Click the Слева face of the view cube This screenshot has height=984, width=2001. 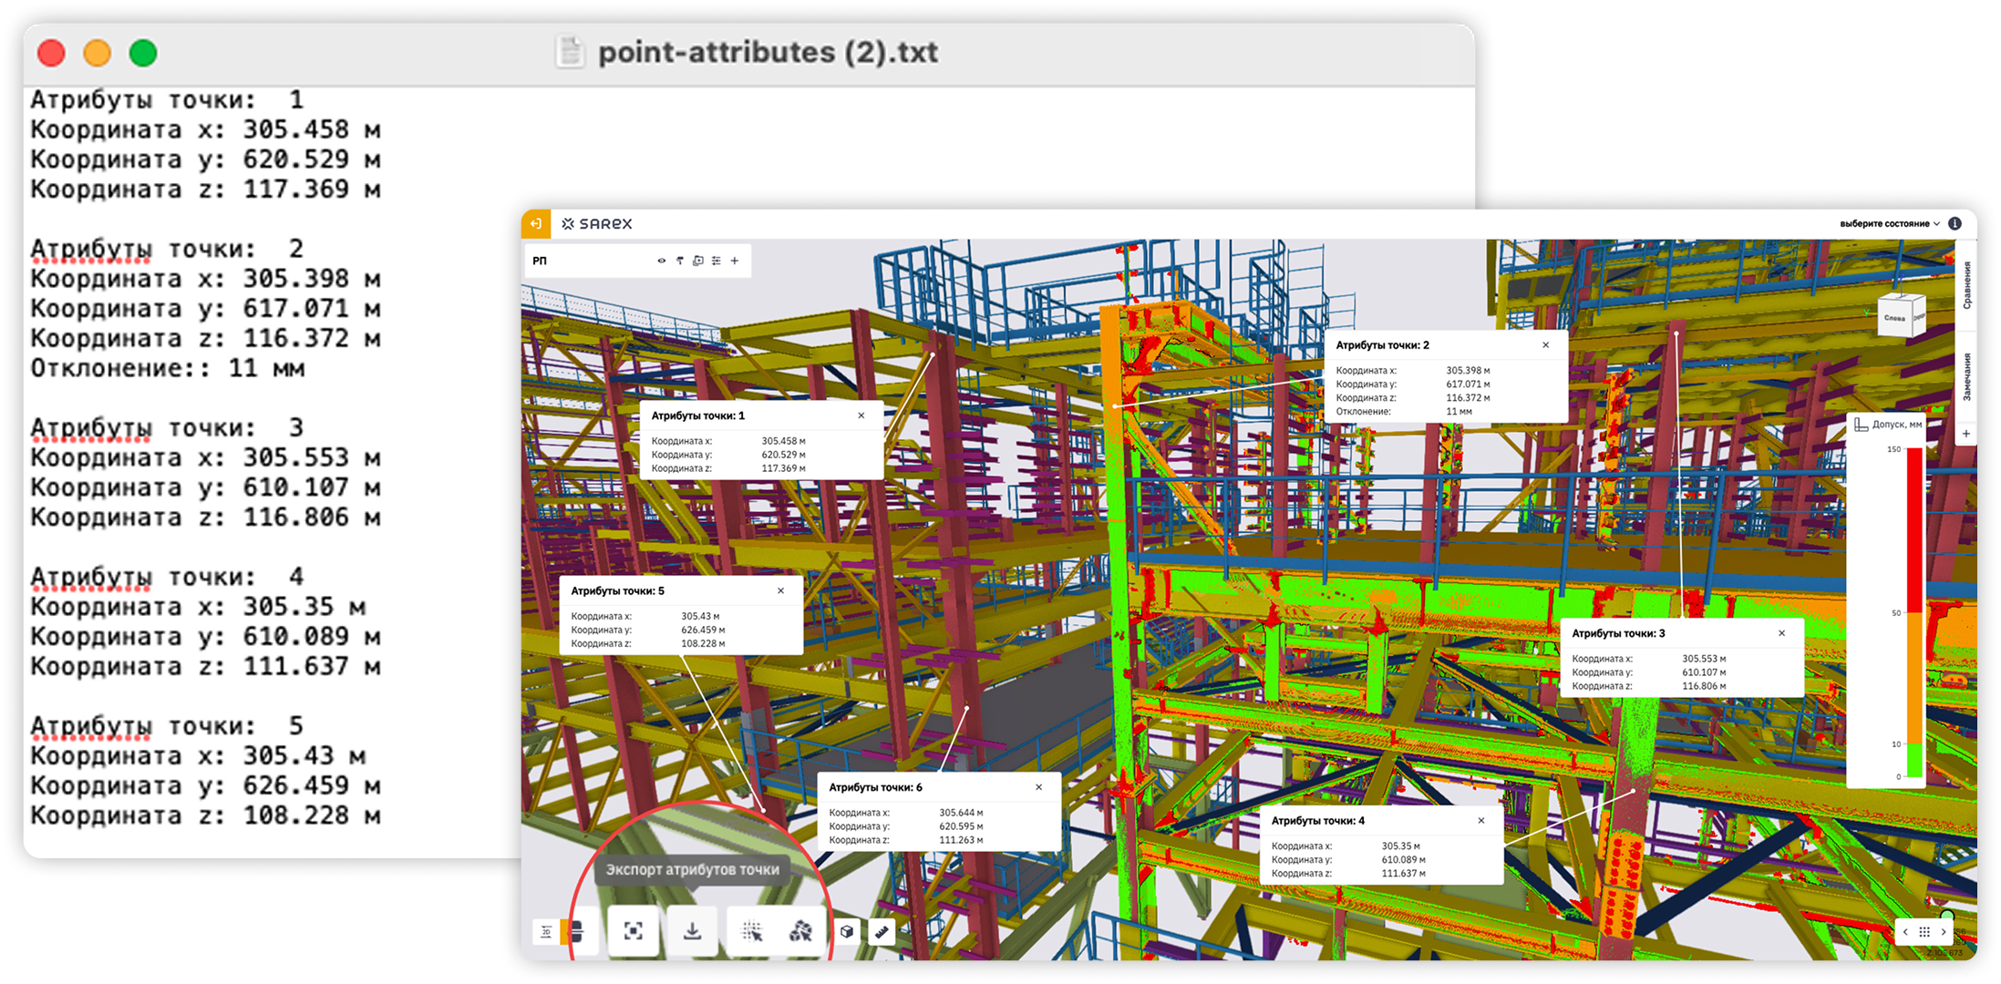[1894, 318]
